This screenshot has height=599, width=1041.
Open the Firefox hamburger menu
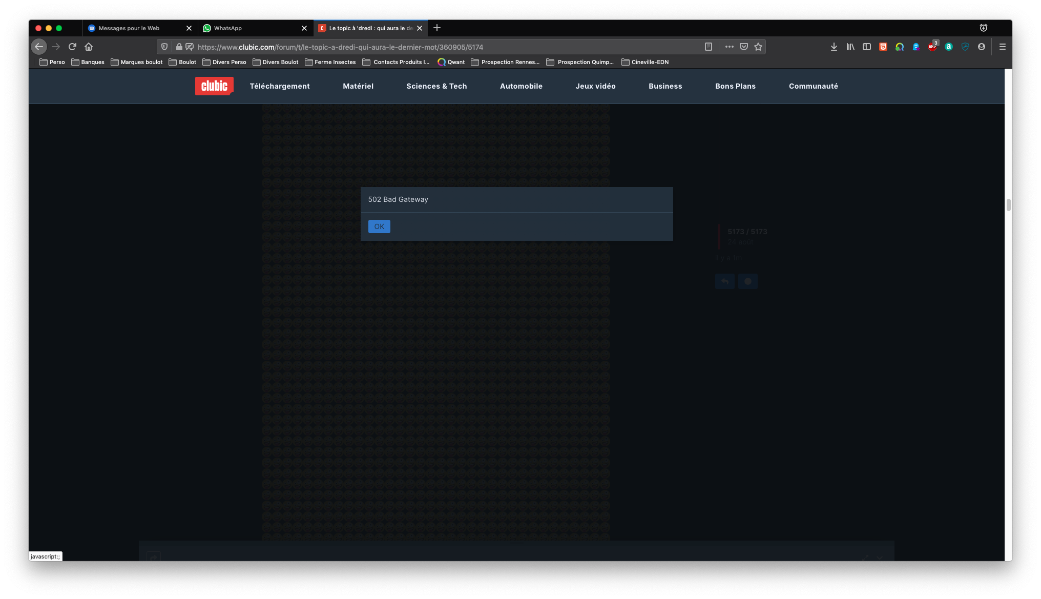[x=1002, y=47]
